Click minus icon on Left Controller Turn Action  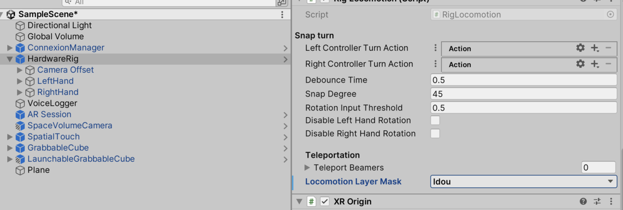pyautogui.click(x=608, y=48)
